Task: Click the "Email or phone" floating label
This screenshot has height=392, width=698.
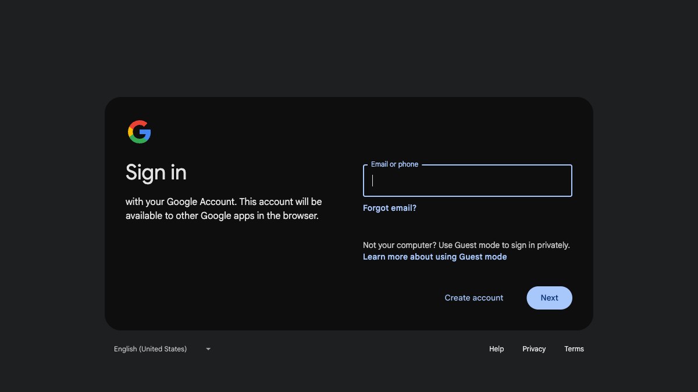Action: (394, 164)
